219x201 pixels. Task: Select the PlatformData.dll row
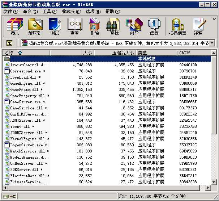click(x=107, y=176)
